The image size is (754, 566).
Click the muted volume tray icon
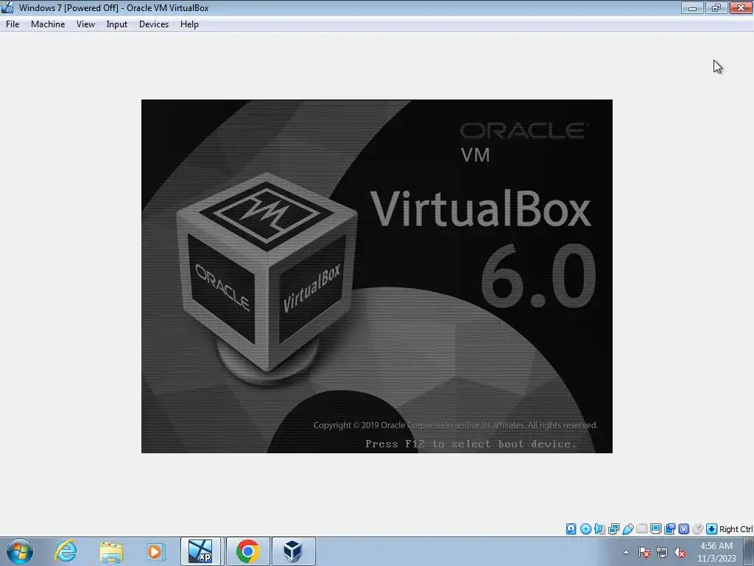click(x=680, y=552)
